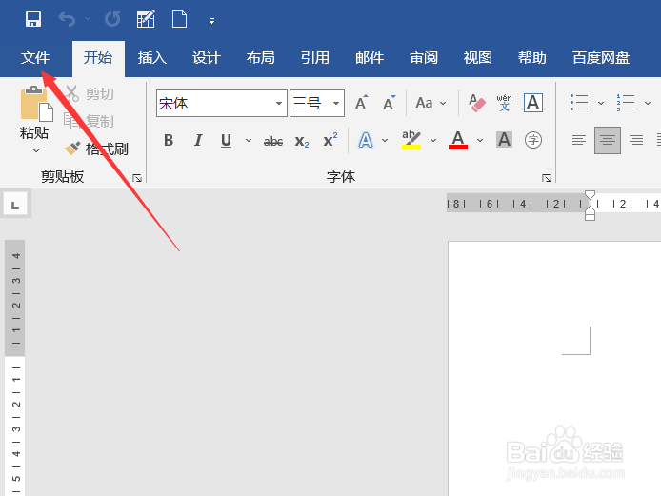Click the left indent marker on horizontal ruler

pos(591,217)
